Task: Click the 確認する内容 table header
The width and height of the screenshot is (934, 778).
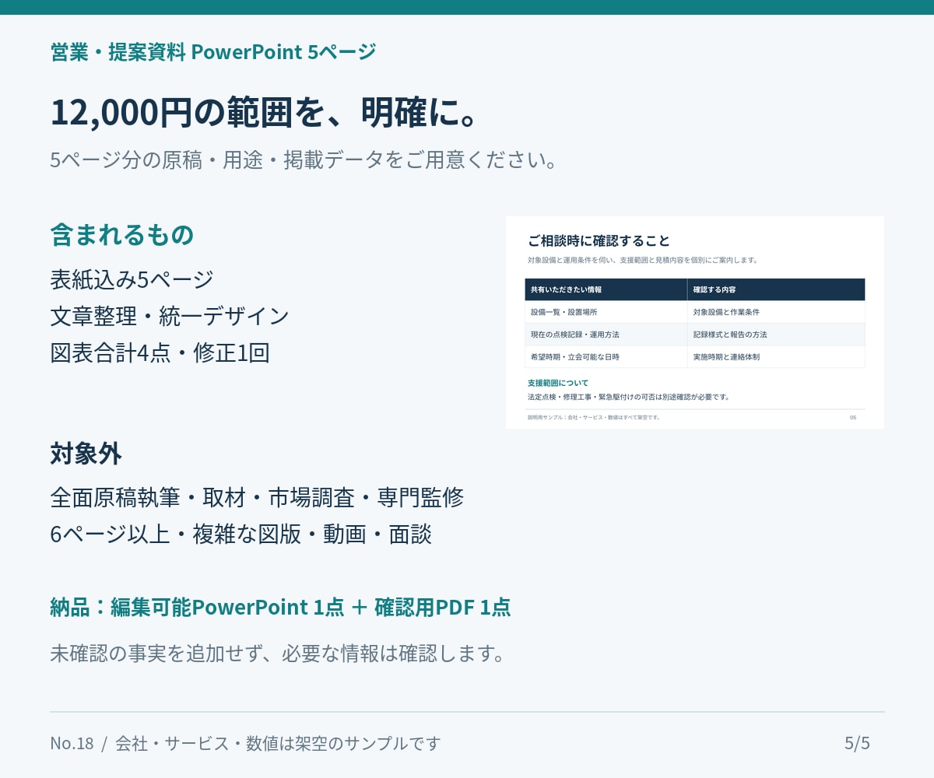Action: tap(776, 289)
